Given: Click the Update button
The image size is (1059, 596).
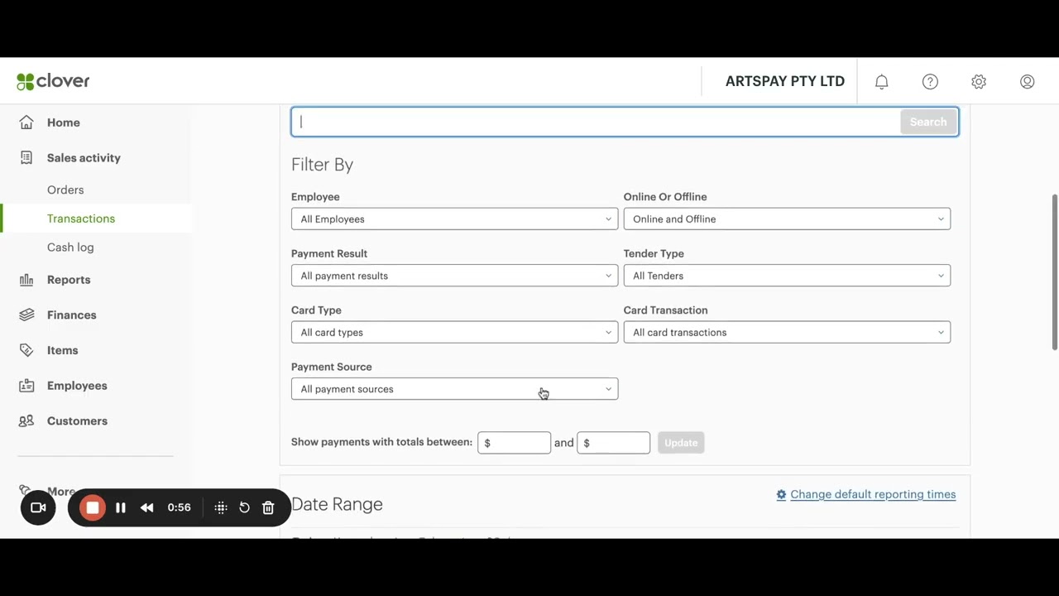Looking at the screenshot, I should [681, 443].
